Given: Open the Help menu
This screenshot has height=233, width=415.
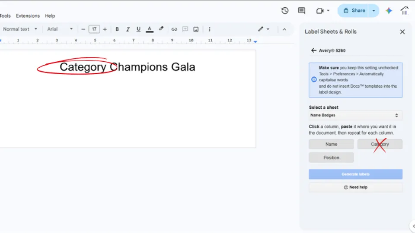Looking at the screenshot, I should click(50, 16).
